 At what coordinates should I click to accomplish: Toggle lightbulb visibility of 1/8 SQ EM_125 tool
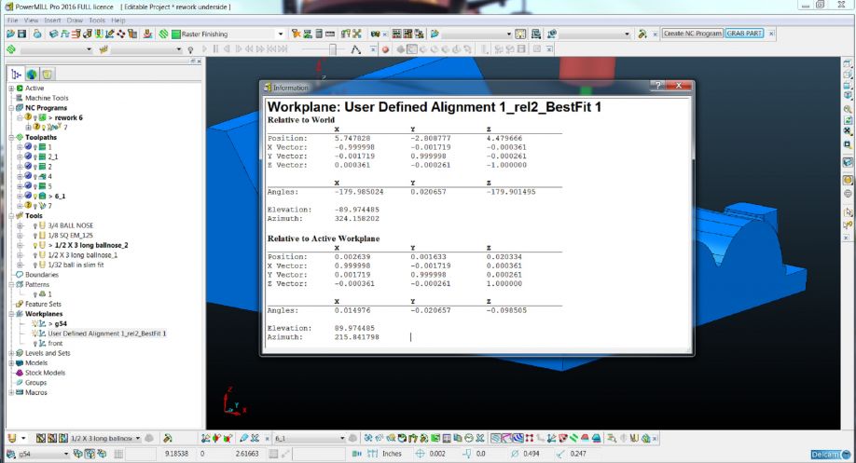pos(35,236)
